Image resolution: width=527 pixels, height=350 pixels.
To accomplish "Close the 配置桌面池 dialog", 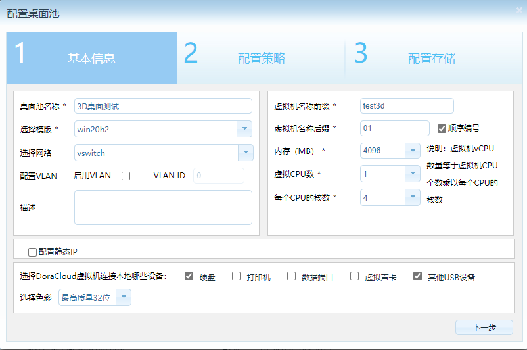I will coord(519,11).
